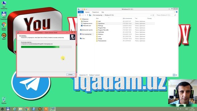Switch to large icons view in status bar
Screen dimensions: 197x111
pos(176,75)
